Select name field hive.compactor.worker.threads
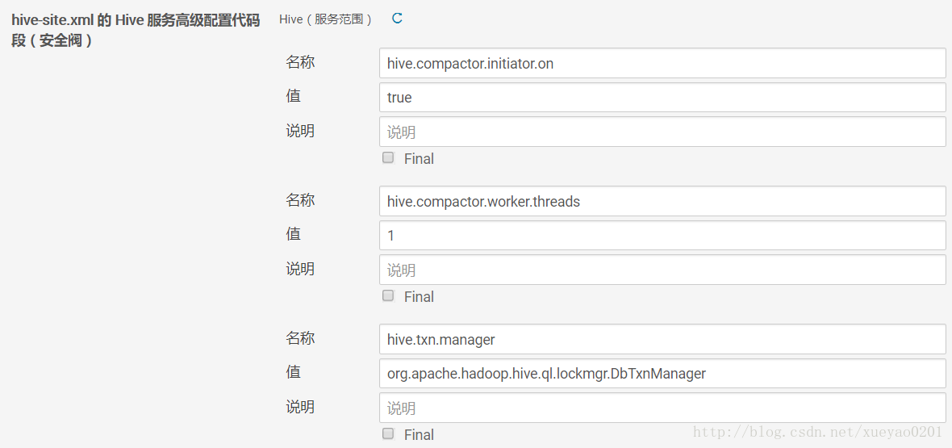 click(x=662, y=201)
